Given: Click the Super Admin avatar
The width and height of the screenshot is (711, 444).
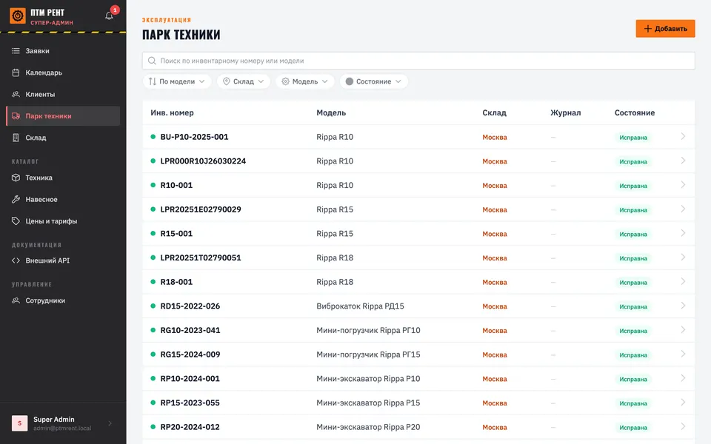Looking at the screenshot, I should [19, 423].
